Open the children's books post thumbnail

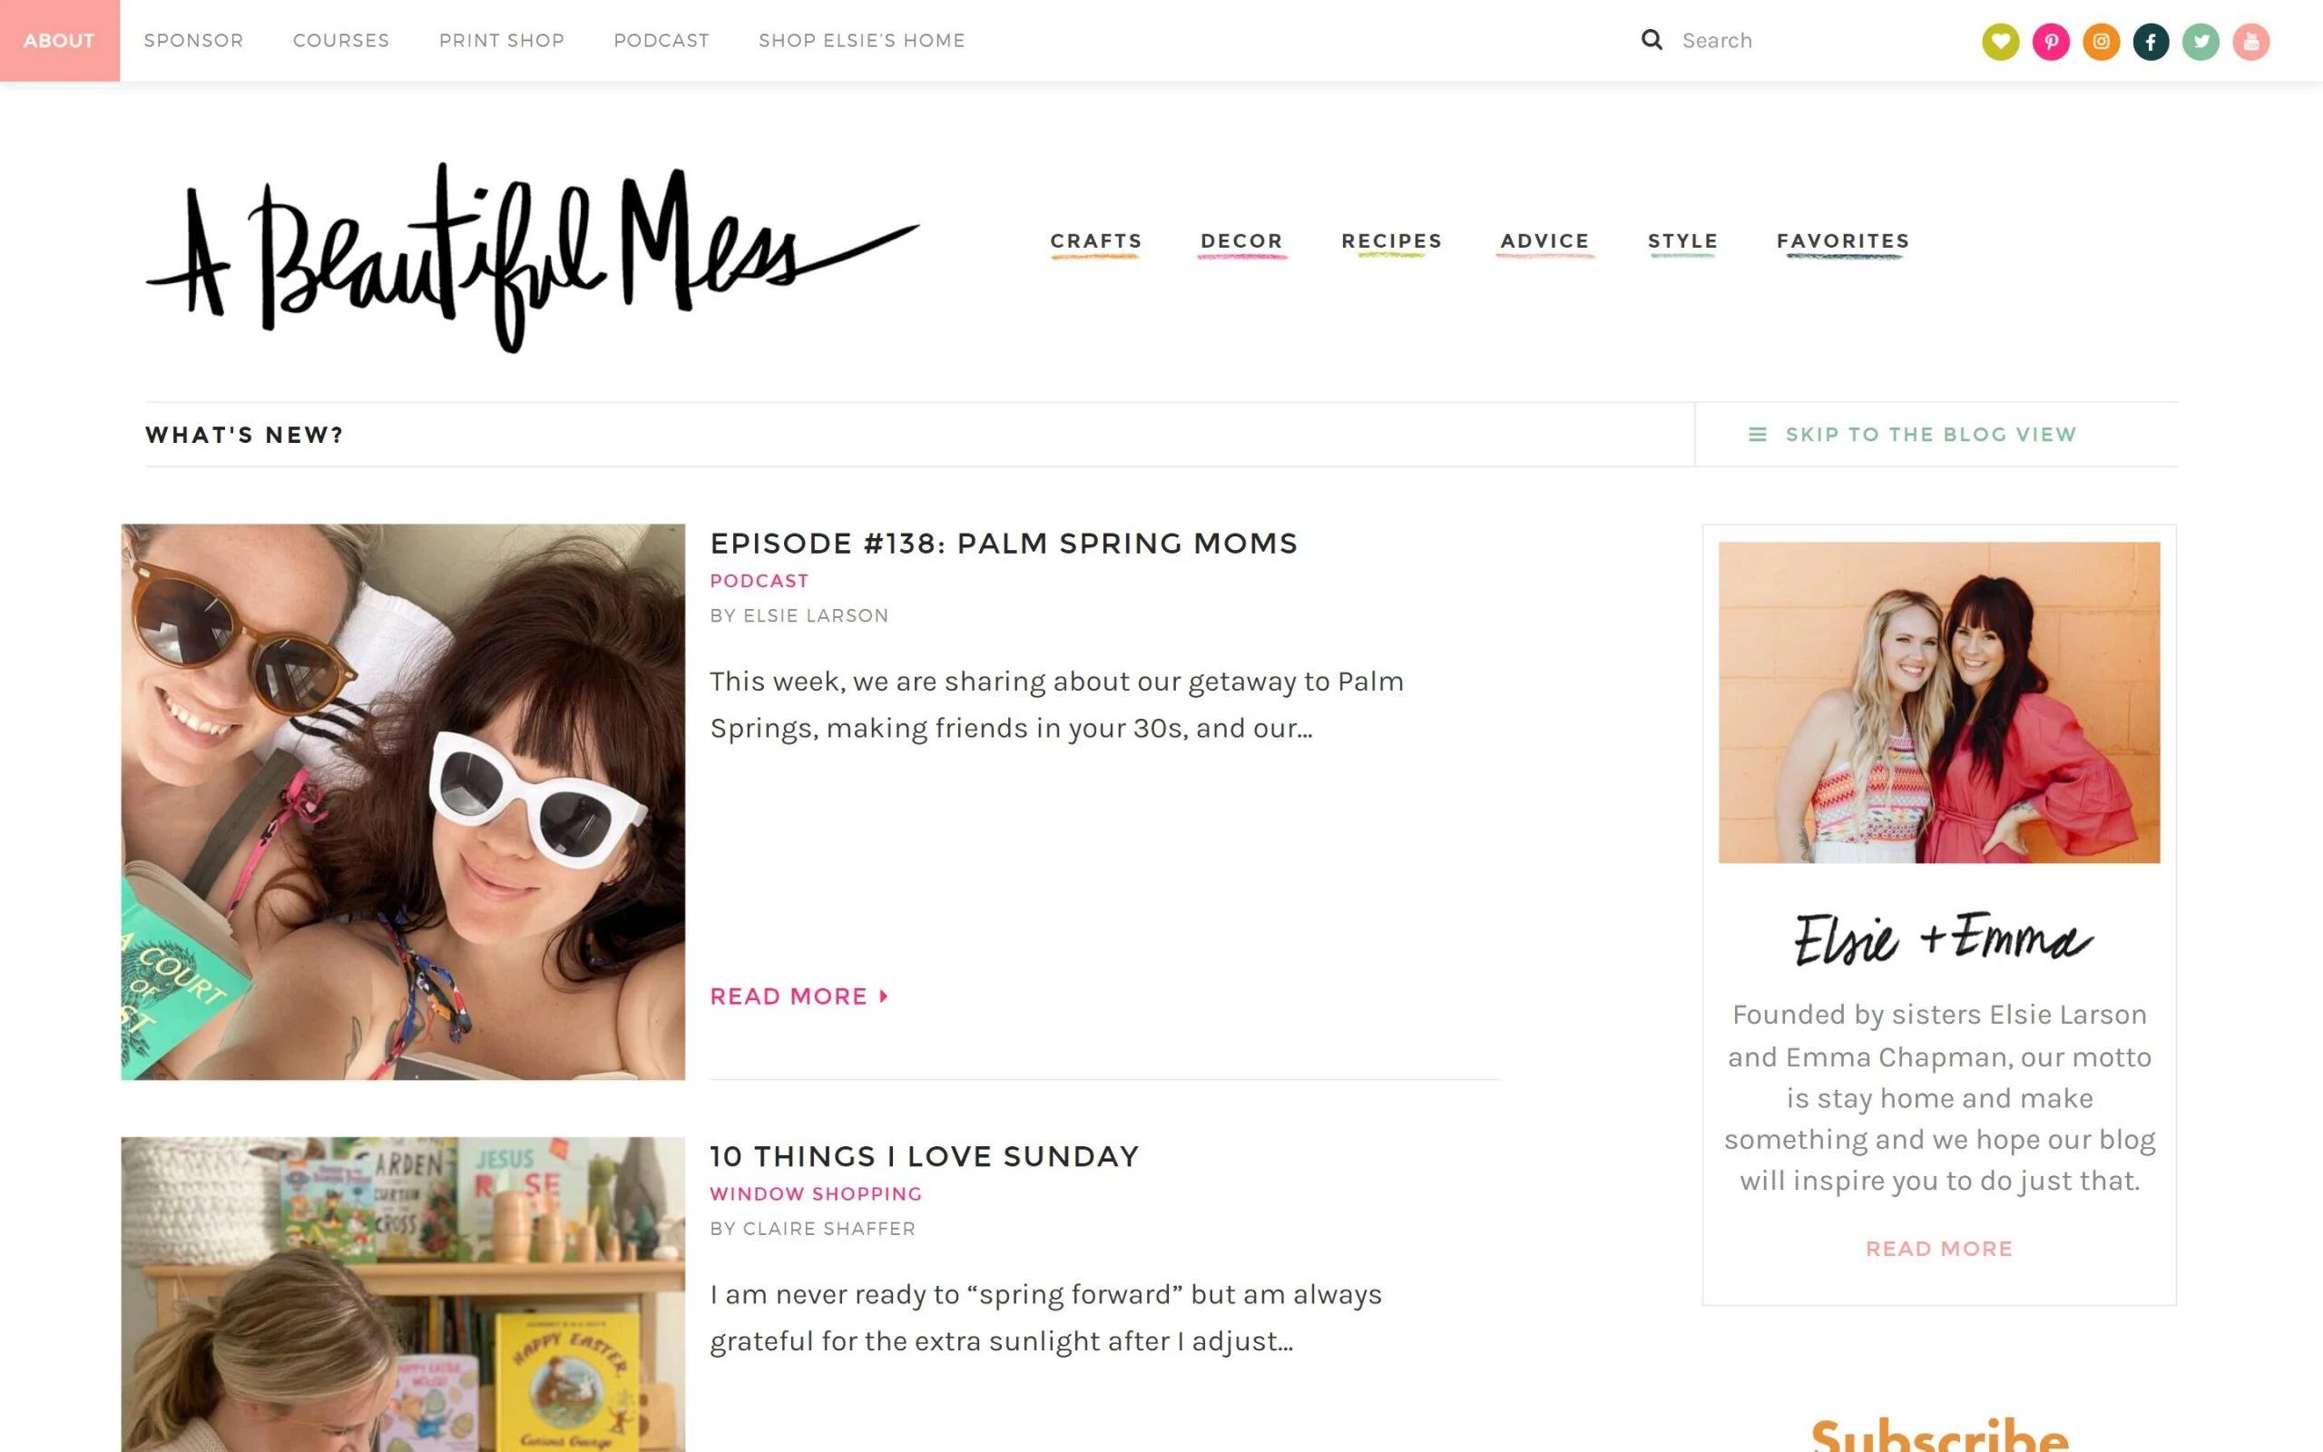pyautogui.click(x=403, y=1294)
